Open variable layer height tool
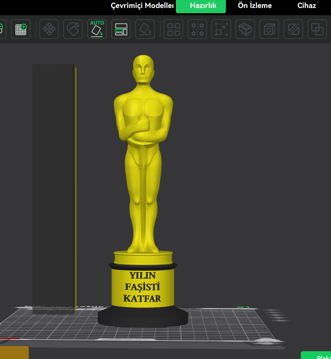The width and height of the screenshot is (331, 359). pos(245,29)
